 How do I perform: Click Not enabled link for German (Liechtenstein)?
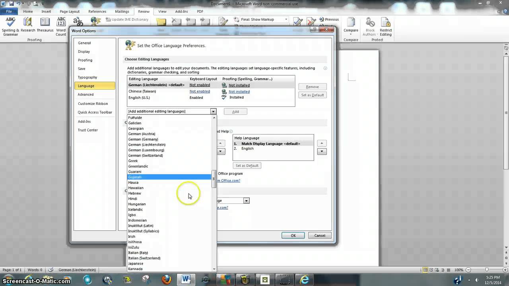(200, 85)
